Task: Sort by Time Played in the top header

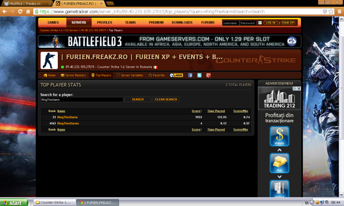Action: coord(216,111)
